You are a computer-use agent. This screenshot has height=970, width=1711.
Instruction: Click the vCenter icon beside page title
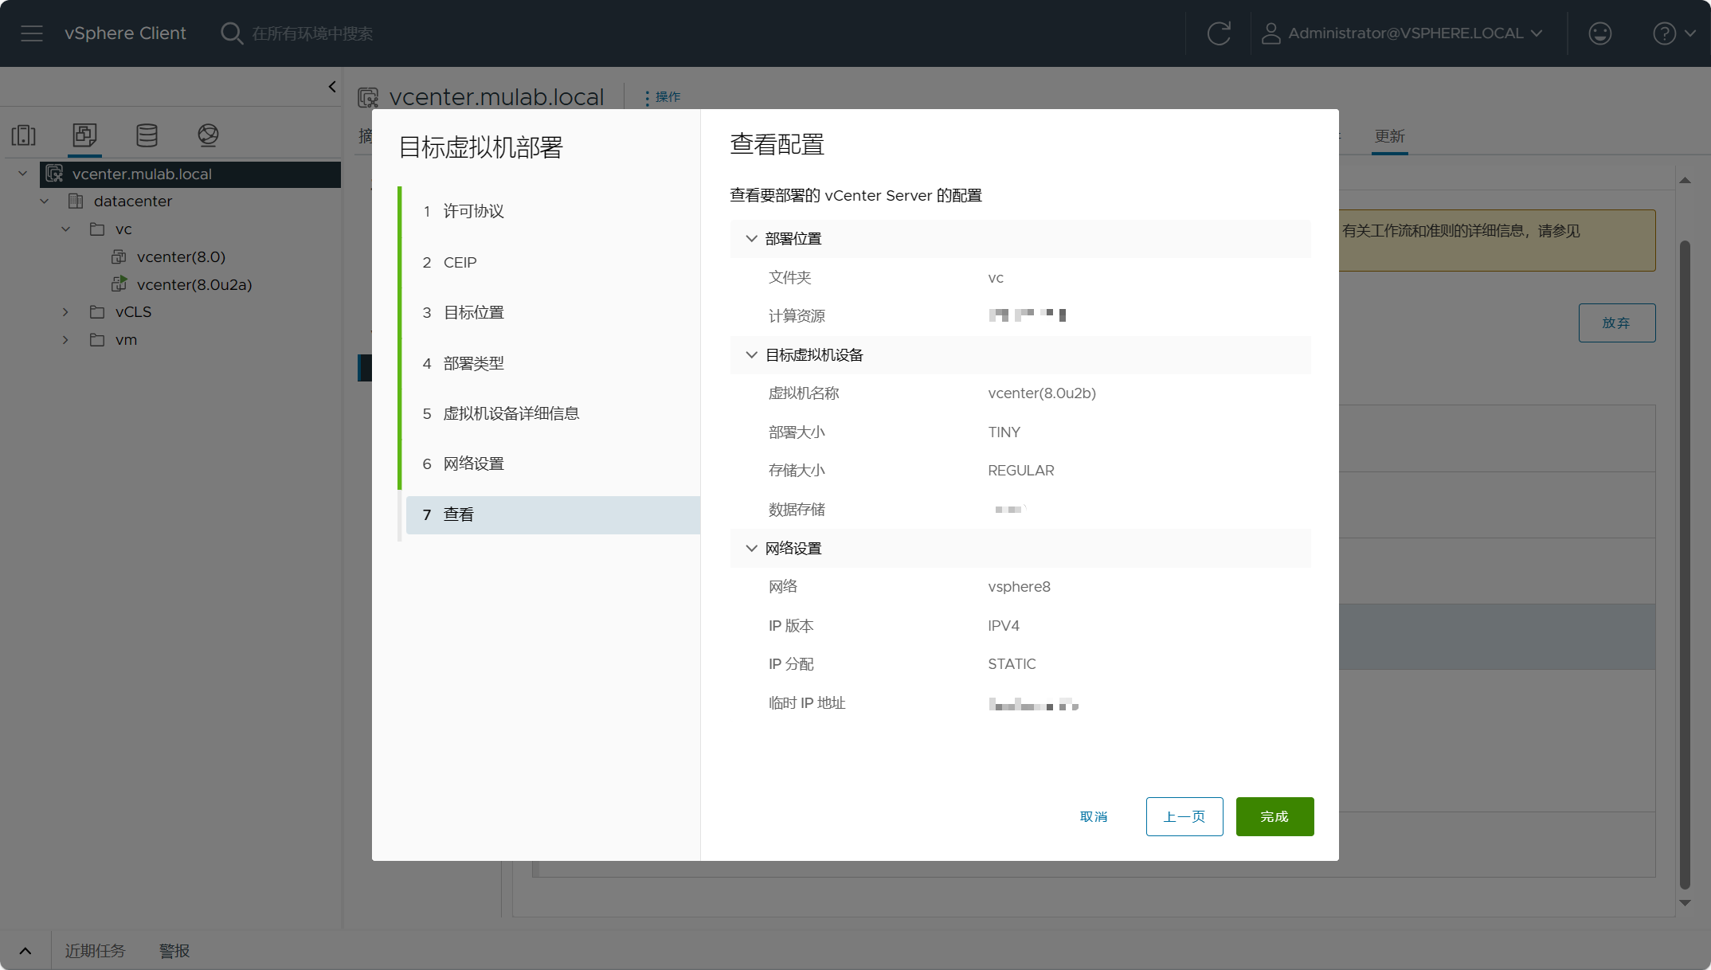[x=368, y=97]
